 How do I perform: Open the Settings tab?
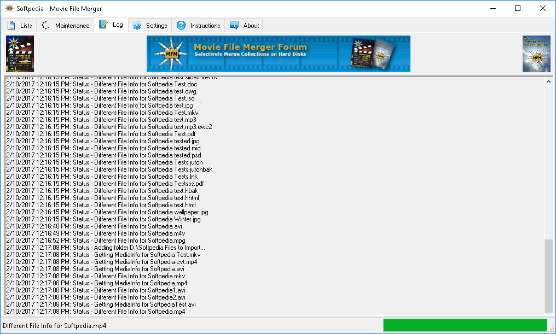tap(150, 26)
